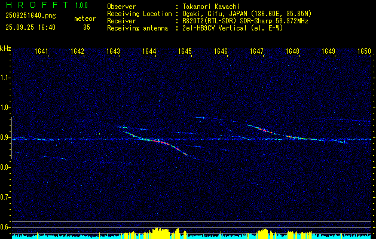Click the 1644 time marker
Image resolution: width=376 pixels, height=239 pixels.
[149, 51]
